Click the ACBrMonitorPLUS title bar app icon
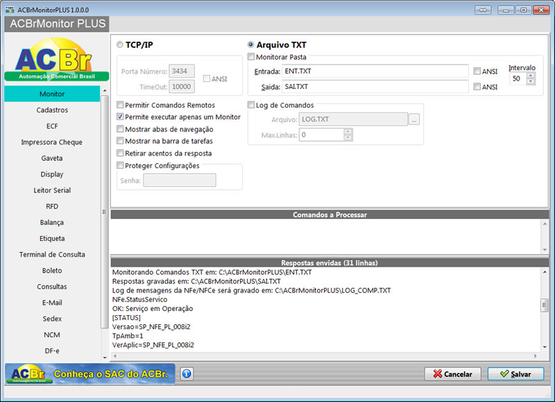Viewport: 555px width, 402px height. [x=10, y=10]
